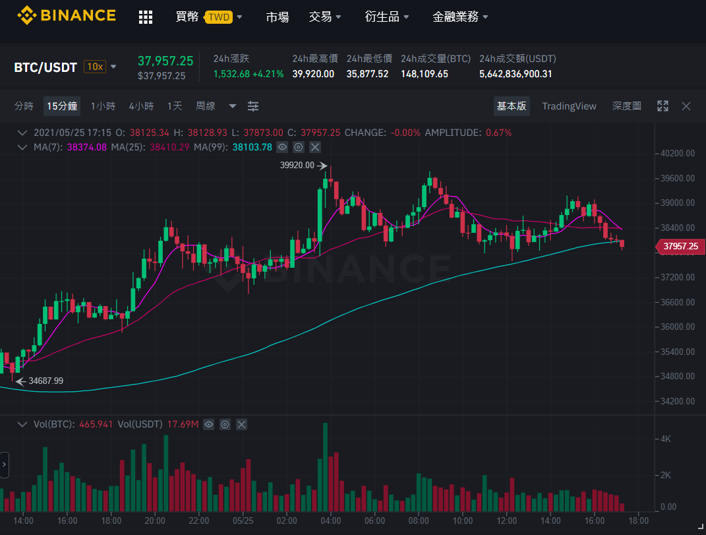Remove the MA indicator with X
Screen dimensions: 706x535
pos(315,147)
